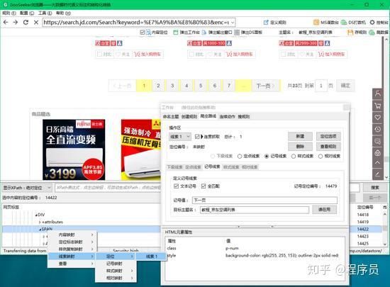This screenshot has height=287, width=390.
Task: Open the 显示XPath mode dropdown
Action: [x=27, y=188]
